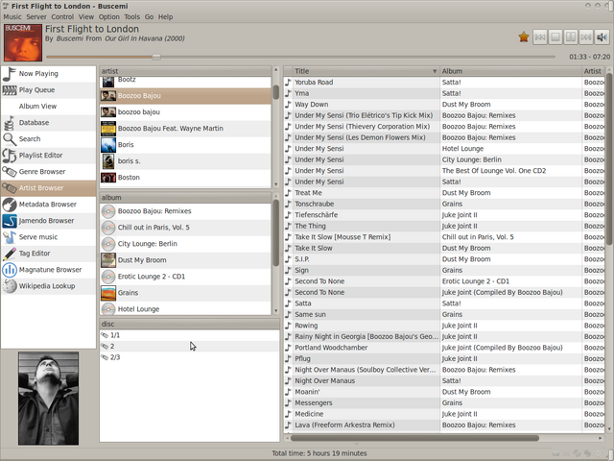Open the Option menu
Viewport: 614px width, 461px height.
(x=108, y=17)
